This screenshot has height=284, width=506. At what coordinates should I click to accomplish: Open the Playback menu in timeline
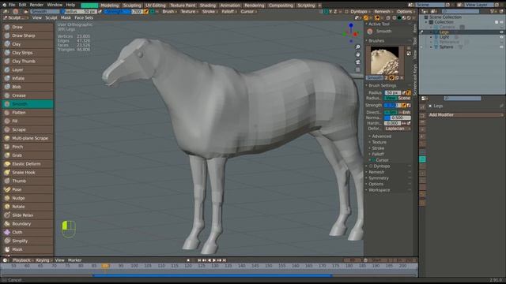(x=23, y=260)
